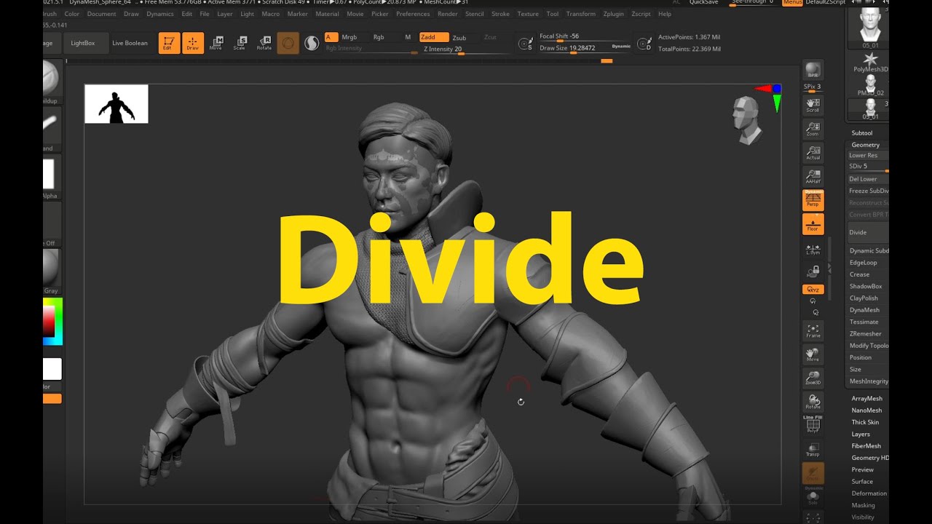This screenshot has width=932, height=524.
Task: Click the silhouette thumbnail preview
Action: tap(116, 104)
